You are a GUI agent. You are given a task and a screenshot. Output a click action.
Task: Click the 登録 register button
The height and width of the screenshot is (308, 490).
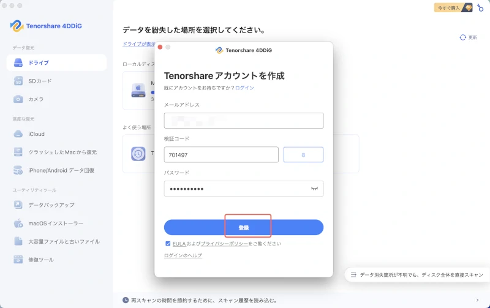pos(244,227)
